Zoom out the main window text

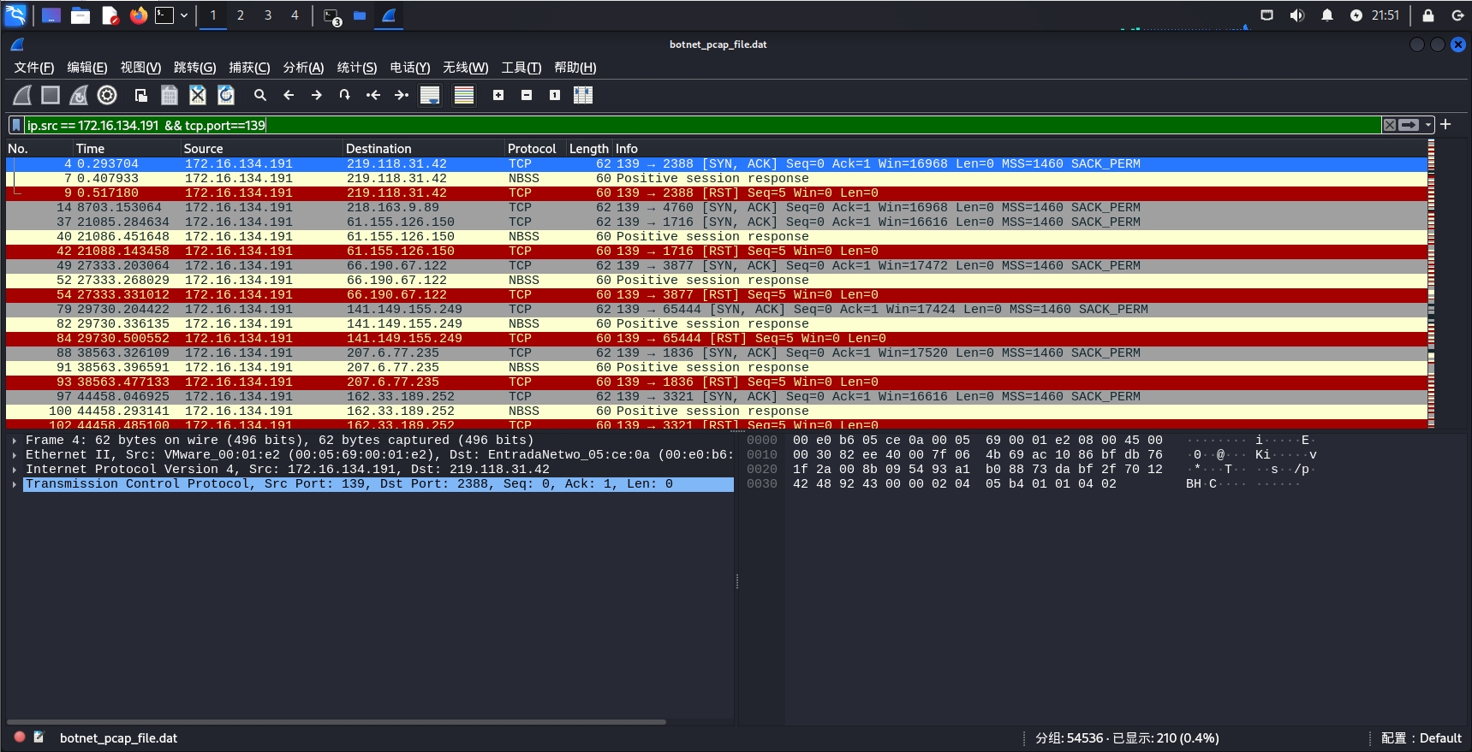[527, 95]
